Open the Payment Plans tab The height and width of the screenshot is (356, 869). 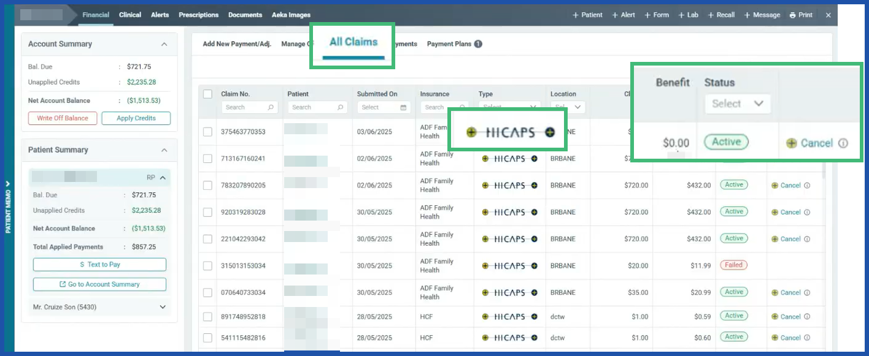(449, 44)
